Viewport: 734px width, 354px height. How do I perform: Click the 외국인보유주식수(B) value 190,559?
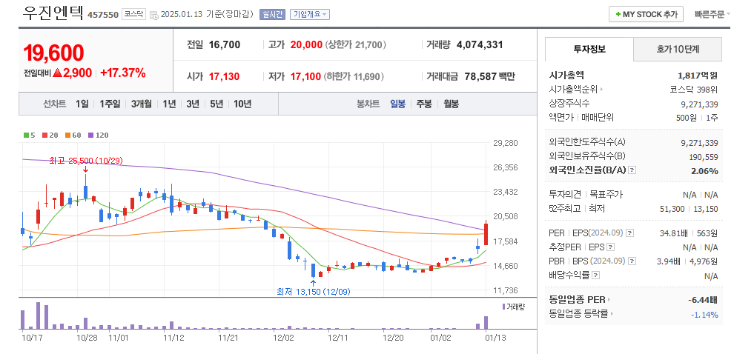click(x=704, y=157)
